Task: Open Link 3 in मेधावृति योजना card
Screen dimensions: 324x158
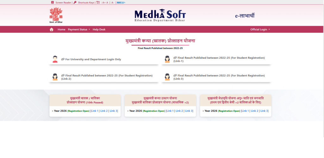Action: click(x=264, y=111)
